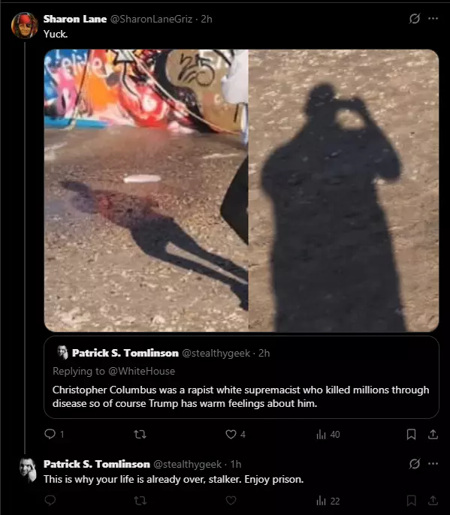
Task: Bookmark Patrick S. Tomlinson's reply
Action: (411, 501)
